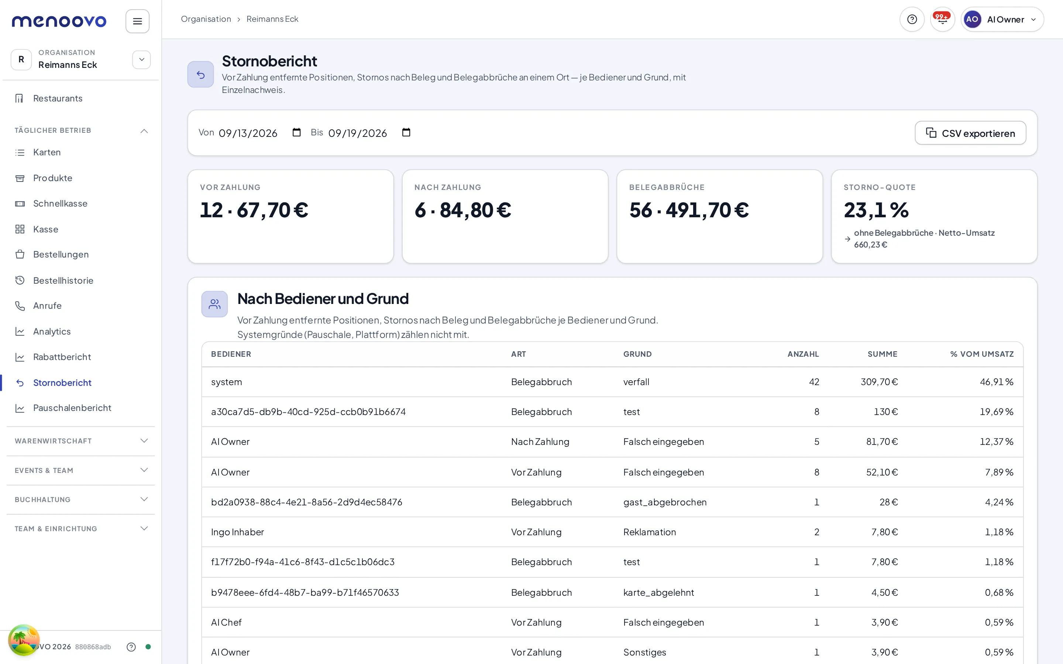Click the Produkte box icon
Screen dimensions: 1063x664
(x=20, y=178)
